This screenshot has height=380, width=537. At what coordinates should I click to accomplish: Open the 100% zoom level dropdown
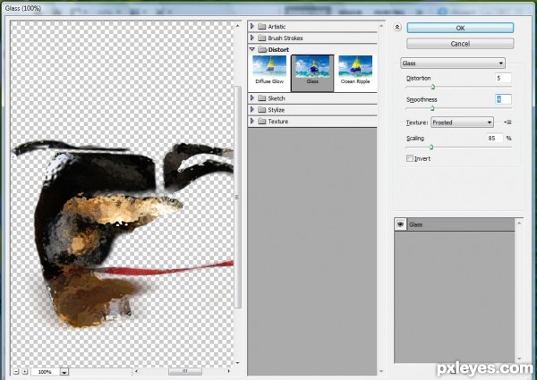pos(64,372)
